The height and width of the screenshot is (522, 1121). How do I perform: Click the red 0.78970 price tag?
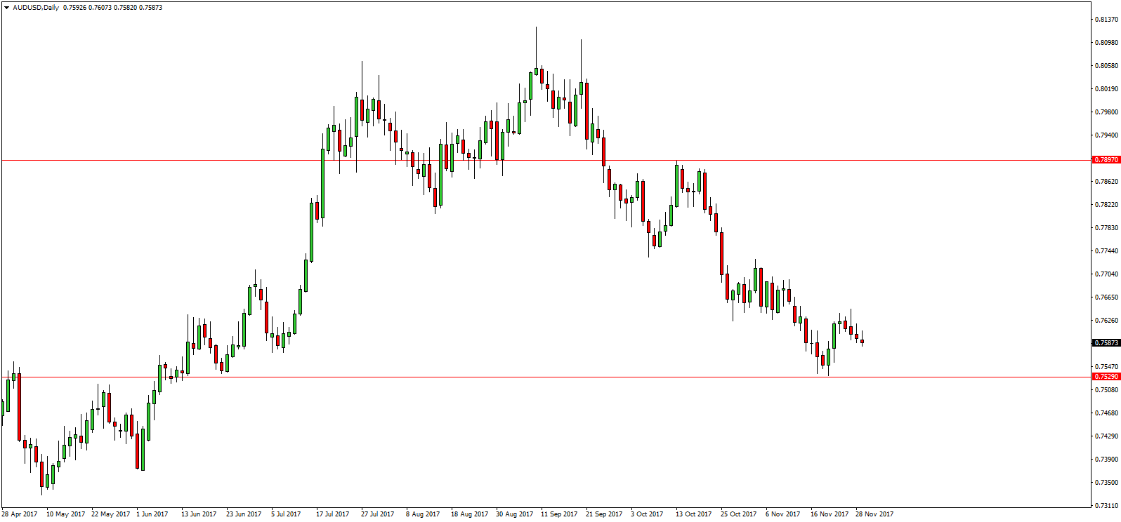tap(1106, 160)
